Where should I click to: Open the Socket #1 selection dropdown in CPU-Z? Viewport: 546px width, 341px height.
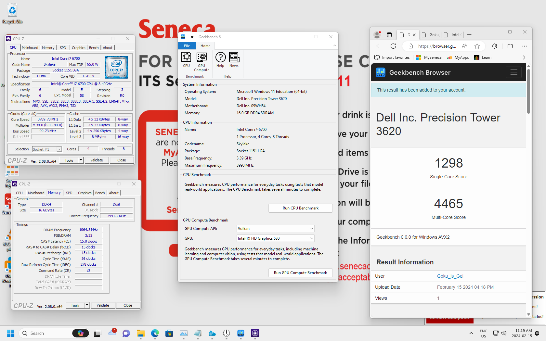(x=47, y=149)
